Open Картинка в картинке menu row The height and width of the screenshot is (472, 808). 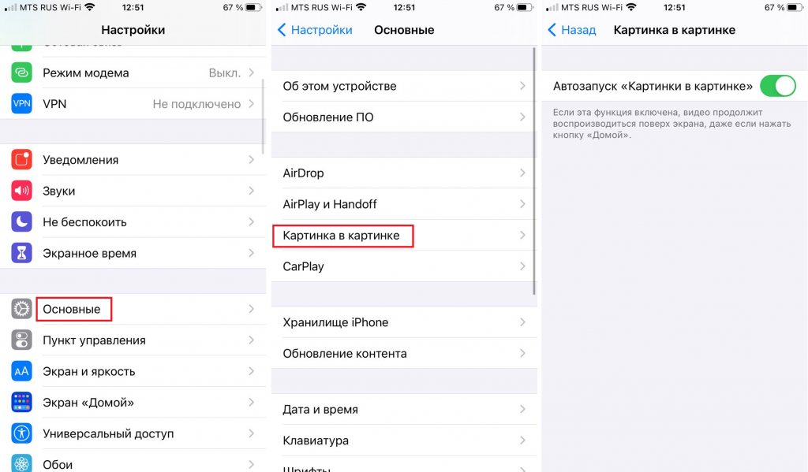(x=404, y=236)
